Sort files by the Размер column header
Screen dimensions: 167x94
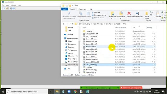click(150, 28)
